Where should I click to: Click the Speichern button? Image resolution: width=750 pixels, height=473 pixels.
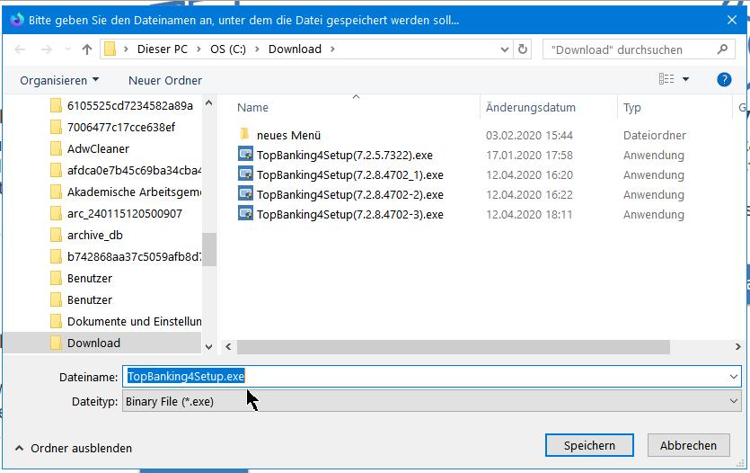pos(589,445)
